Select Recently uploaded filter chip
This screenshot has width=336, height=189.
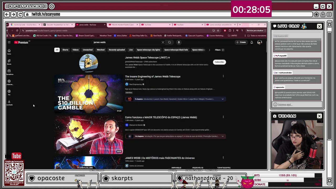(117, 50)
